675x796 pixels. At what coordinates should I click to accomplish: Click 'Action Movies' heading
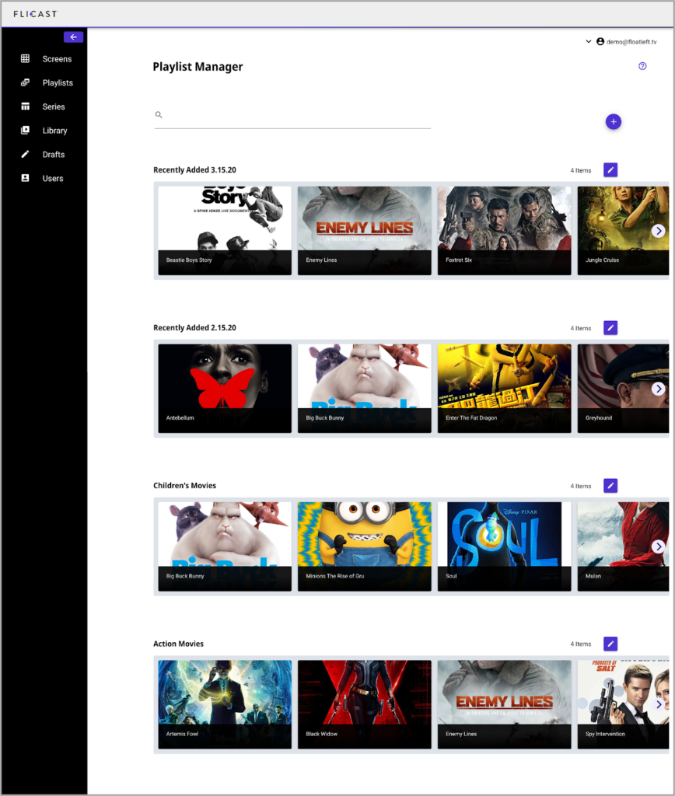178,644
